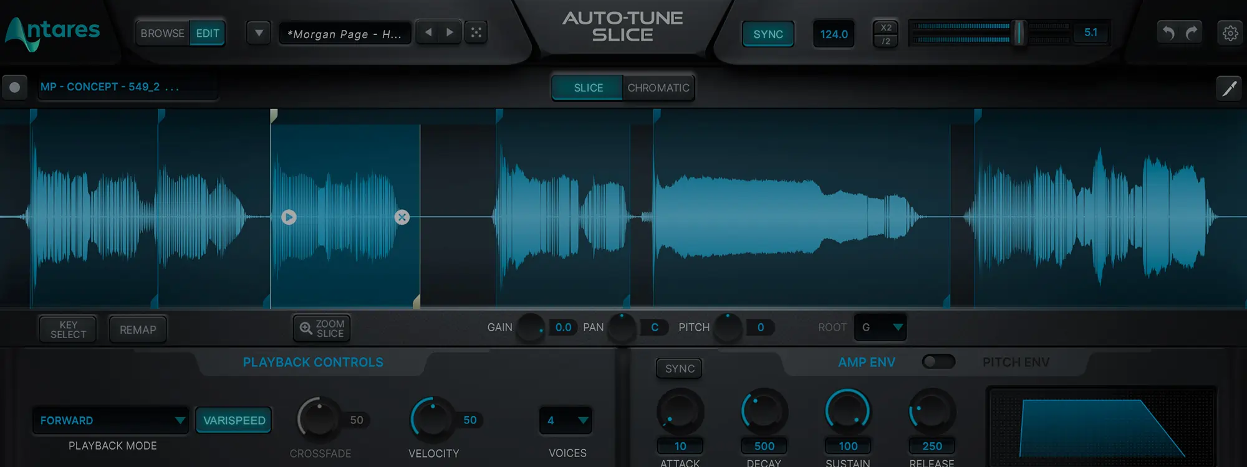
Task: Toggle the AMP ENV / PITCH ENV switch
Action: pos(938,362)
